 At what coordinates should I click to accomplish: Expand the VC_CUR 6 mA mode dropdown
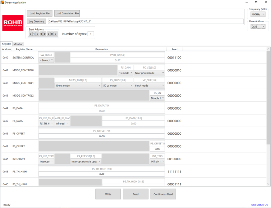click(x=149, y=85)
